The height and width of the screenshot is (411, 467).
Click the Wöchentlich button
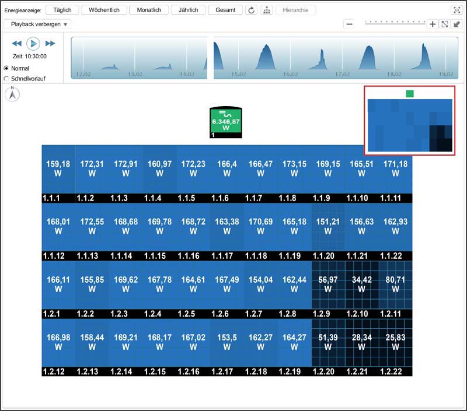[104, 10]
